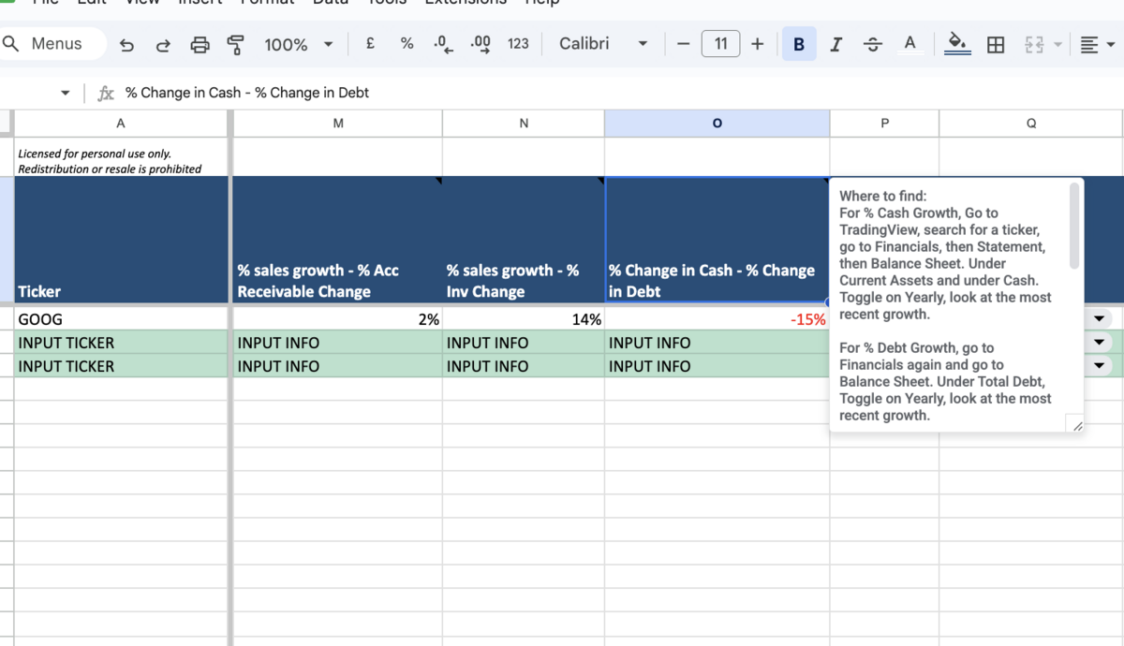This screenshot has height=646, width=1124.
Task: Open the Extensions menu
Action: [x=466, y=4]
